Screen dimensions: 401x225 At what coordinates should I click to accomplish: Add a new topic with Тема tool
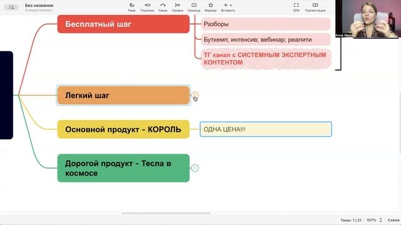(x=132, y=7)
